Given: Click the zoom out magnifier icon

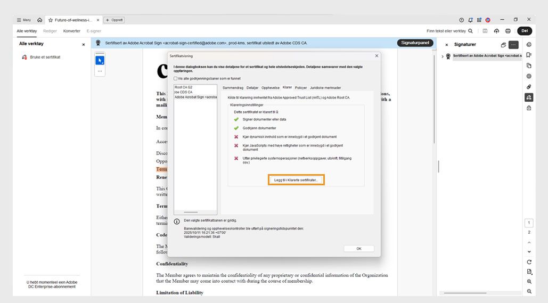Looking at the screenshot, I should pos(529,291).
